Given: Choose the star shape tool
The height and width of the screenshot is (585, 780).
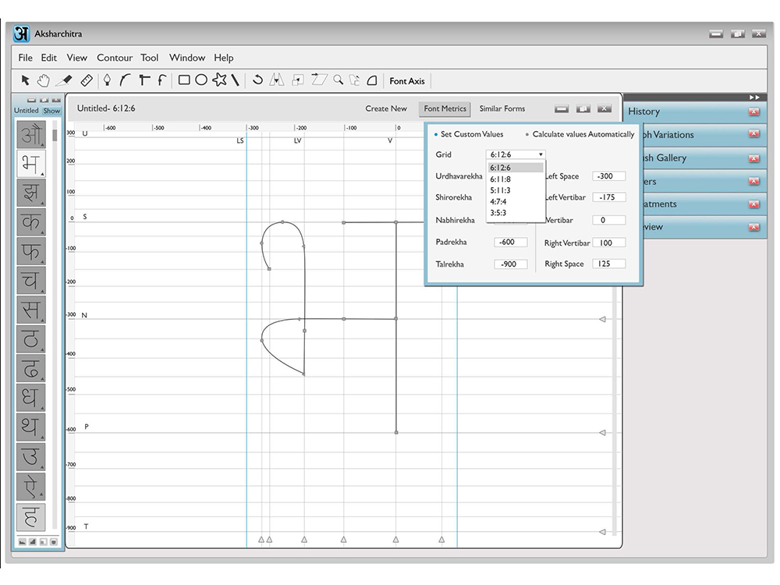Looking at the screenshot, I should [x=219, y=80].
